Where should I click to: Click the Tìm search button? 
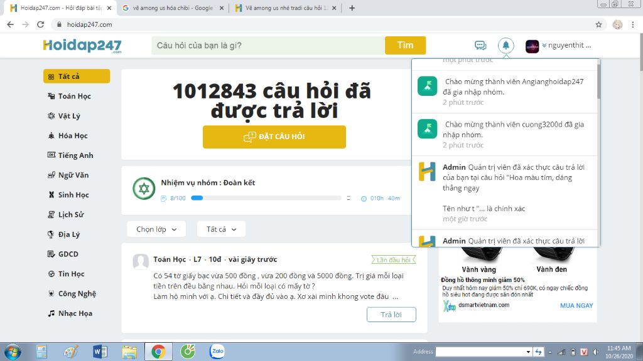[405, 45]
